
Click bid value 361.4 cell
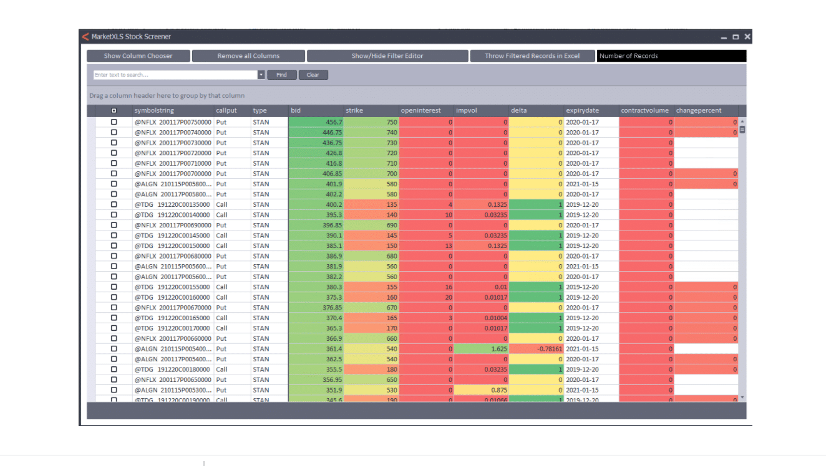point(316,349)
